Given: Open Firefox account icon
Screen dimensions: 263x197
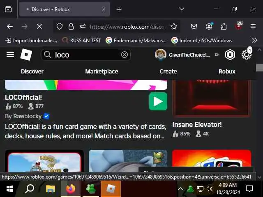Looking at the screenshot, I should (209, 26).
